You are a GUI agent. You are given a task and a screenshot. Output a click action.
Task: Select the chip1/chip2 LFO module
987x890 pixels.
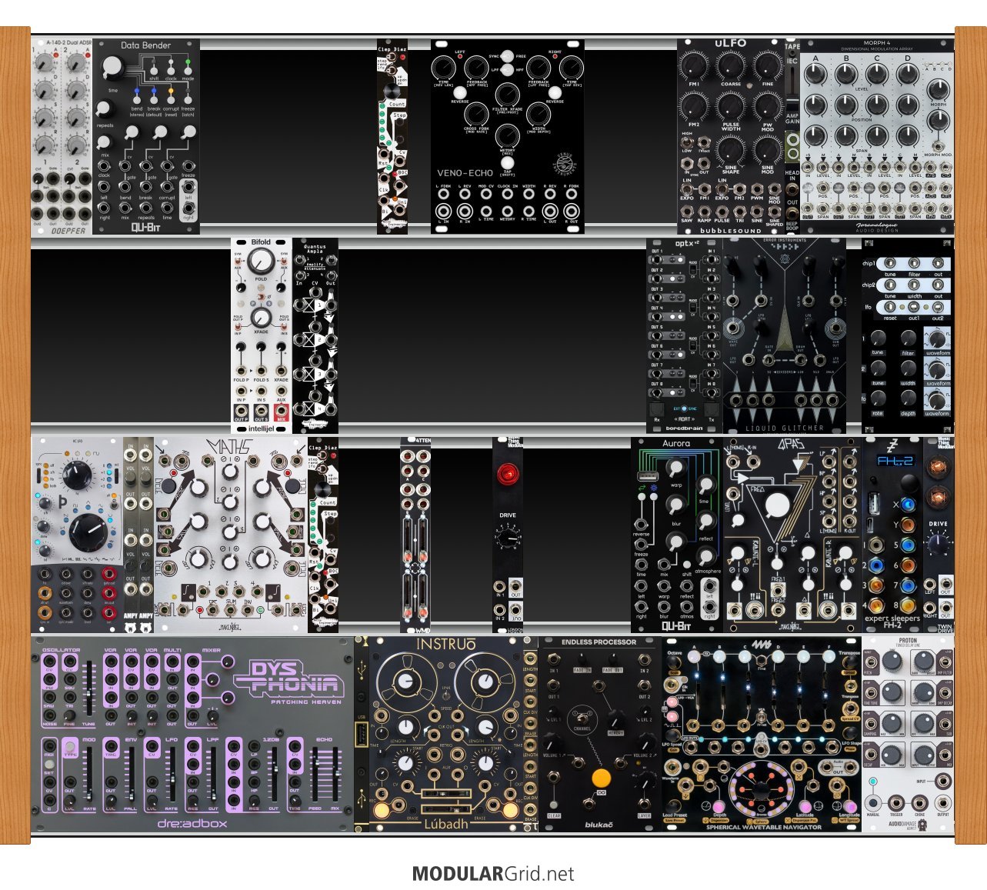pos(908,335)
